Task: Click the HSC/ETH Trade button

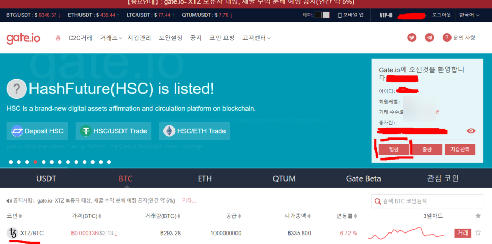Action: (194, 131)
